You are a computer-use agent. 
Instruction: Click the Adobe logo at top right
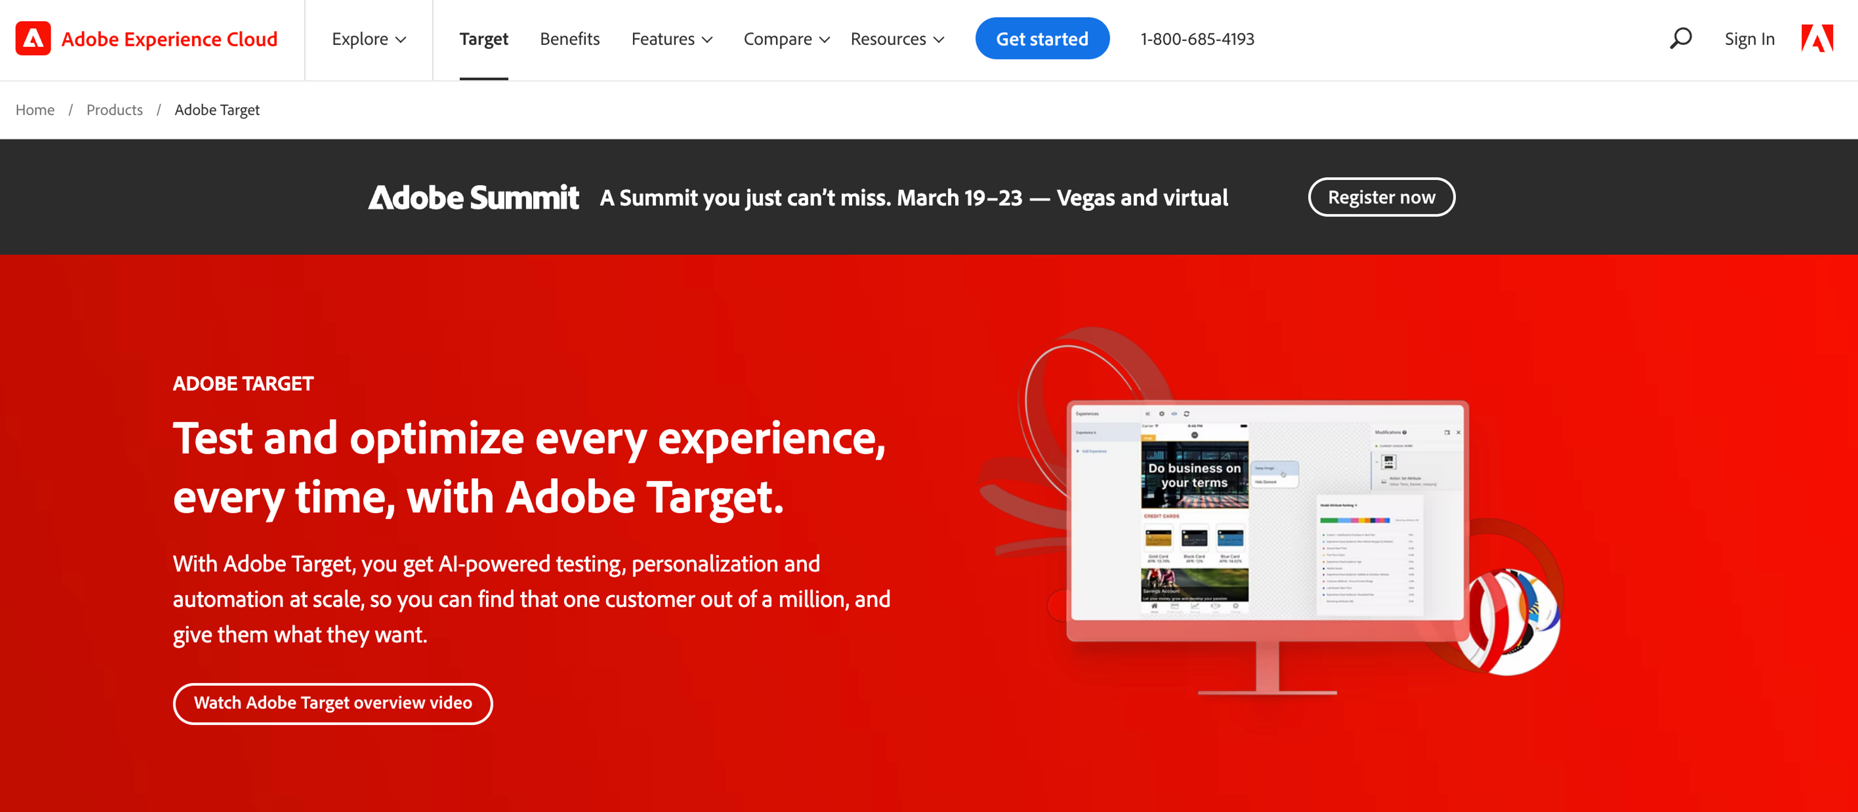tap(1817, 39)
